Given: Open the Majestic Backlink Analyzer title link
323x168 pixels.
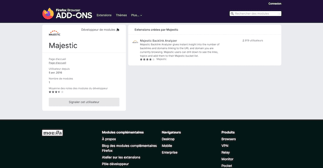Looking at the screenshot, I should pyautogui.click(x=158, y=40).
